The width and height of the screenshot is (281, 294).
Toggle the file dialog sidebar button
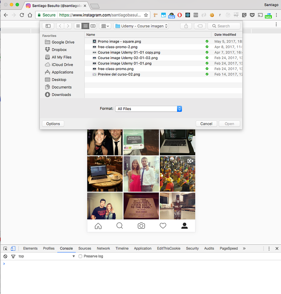pyautogui.click(x=48, y=26)
